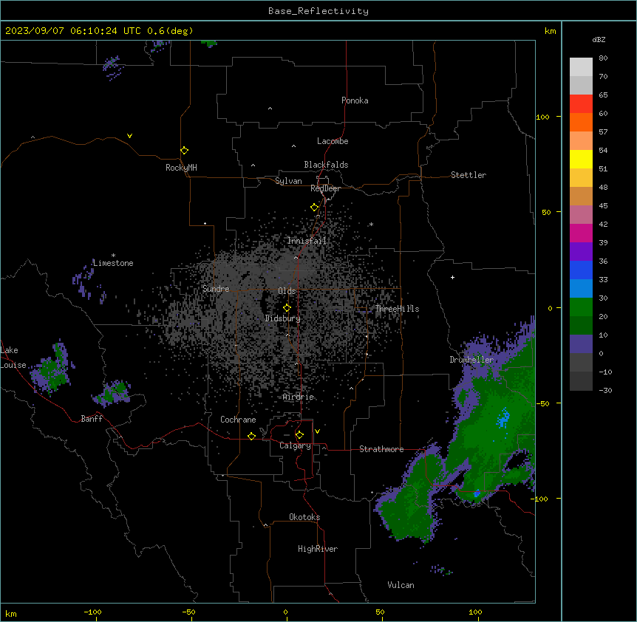Click the red 65 dBZ color swatch

[581, 103]
